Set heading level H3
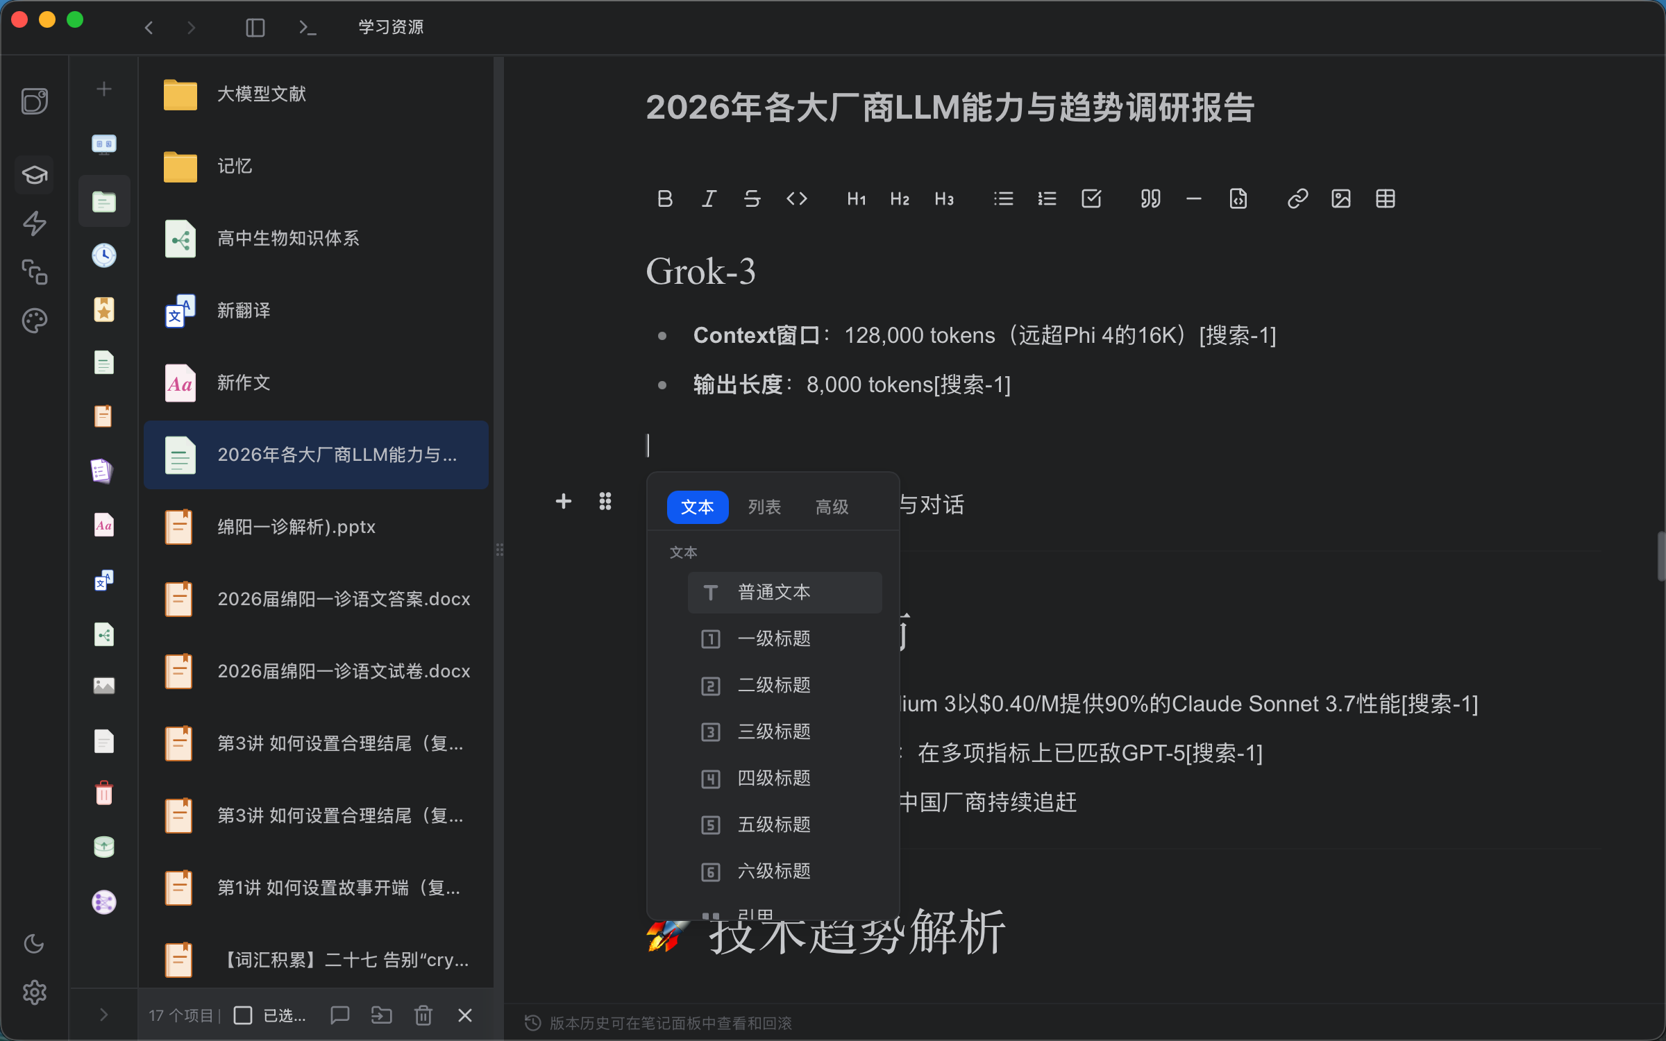Viewport: 1666px width, 1041px height. click(x=944, y=199)
